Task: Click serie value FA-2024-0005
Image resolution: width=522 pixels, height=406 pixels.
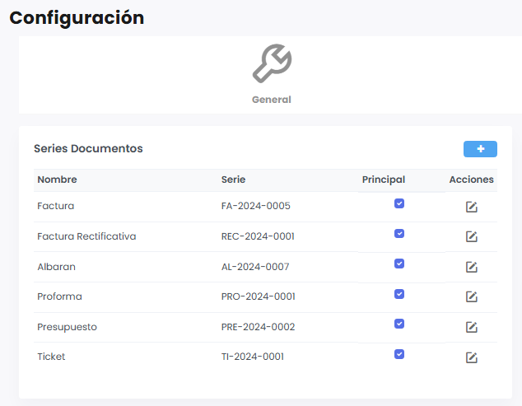Action: 256,206
